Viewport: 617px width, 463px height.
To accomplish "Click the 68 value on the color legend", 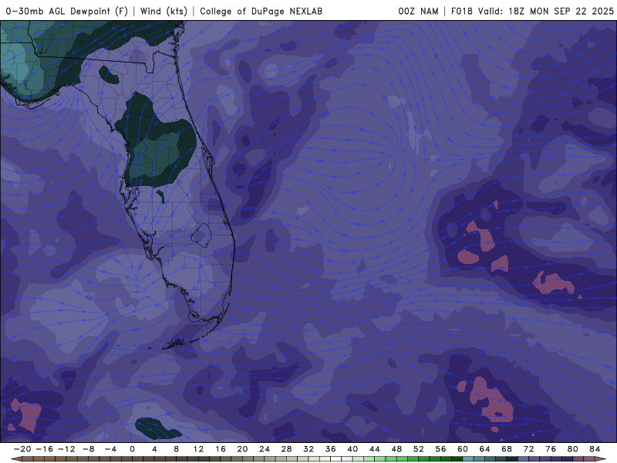I will click(x=507, y=449).
